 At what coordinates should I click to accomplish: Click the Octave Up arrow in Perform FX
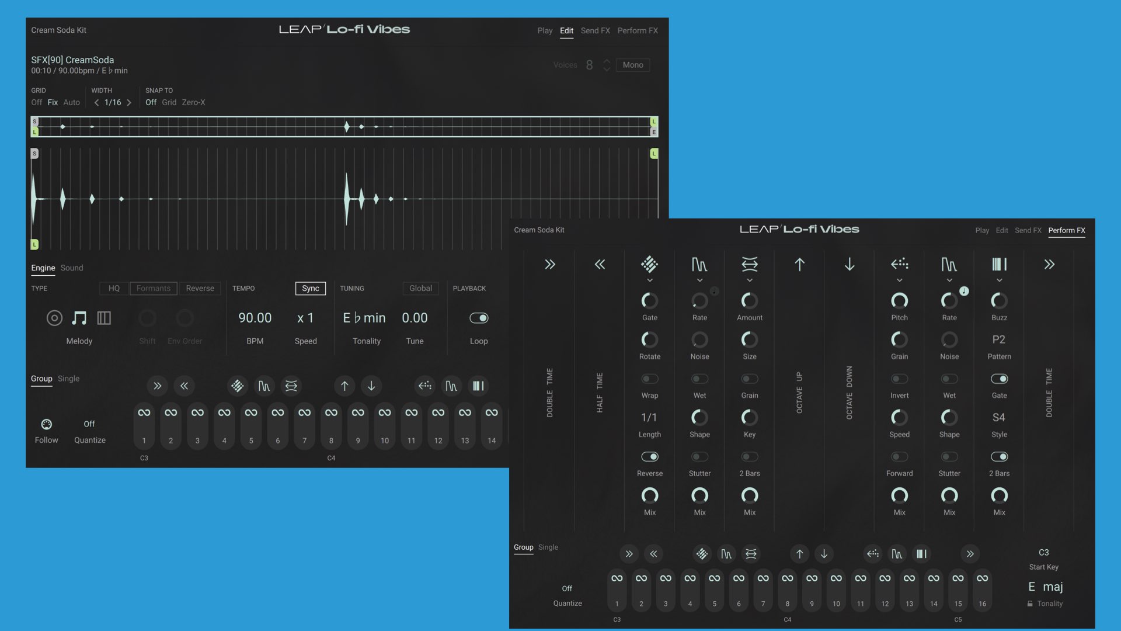click(x=799, y=265)
